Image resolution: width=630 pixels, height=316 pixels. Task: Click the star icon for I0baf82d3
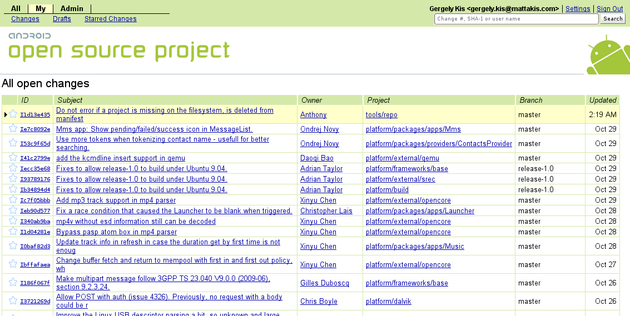pos(13,245)
